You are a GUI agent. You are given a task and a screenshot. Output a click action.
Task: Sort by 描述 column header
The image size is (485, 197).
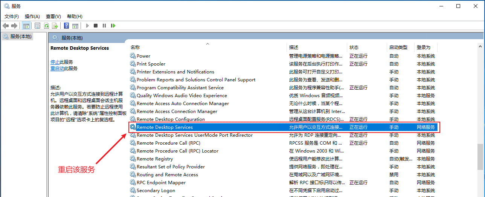tap(294, 47)
